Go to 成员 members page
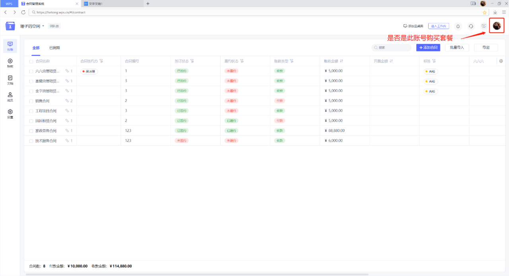This screenshot has width=509, height=276. point(10,97)
